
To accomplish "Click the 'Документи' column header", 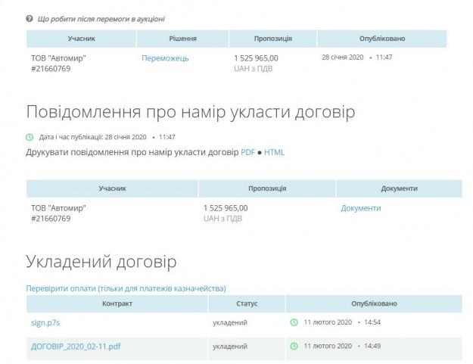I will (399, 188).
